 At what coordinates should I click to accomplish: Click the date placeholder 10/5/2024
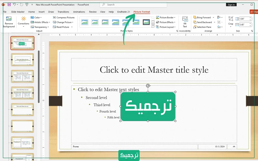pyautogui.click(x=213, y=147)
